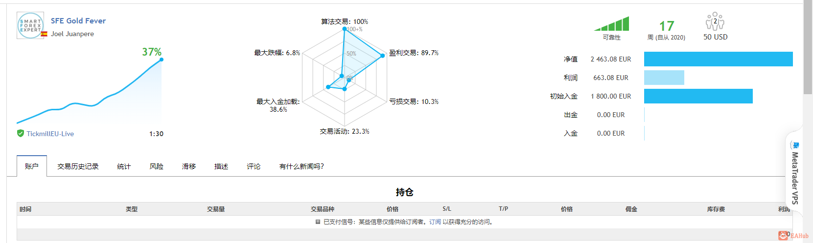The height and width of the screenshot is (243, 813).
Task: Click the author name Joel Juanpere
Action: (x=72, y=34)
